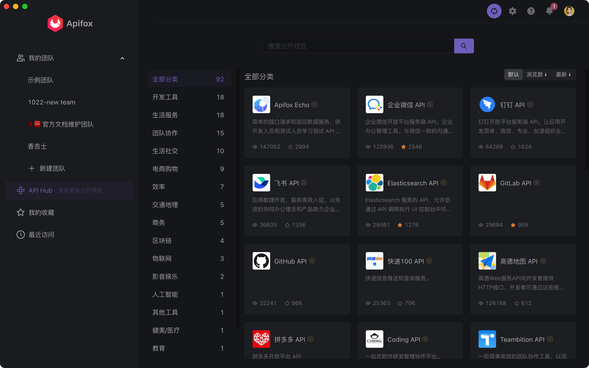The height and width of the screenshot is (368, 589).
Task: Open the 企业微信 API project icon
Action: 375,104
